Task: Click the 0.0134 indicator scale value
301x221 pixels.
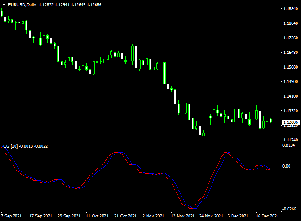Action: point(289,145)
